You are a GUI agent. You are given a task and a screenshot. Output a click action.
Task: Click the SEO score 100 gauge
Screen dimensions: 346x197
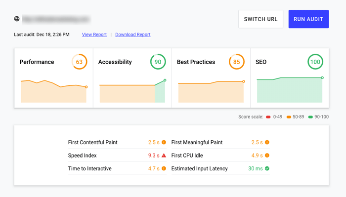pyautogui.click(x=315, y=62)
